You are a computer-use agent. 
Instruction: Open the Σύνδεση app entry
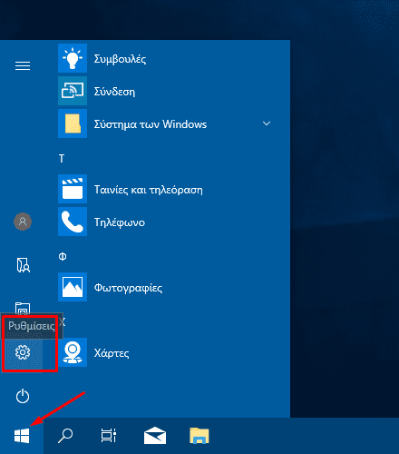(114, 92)
